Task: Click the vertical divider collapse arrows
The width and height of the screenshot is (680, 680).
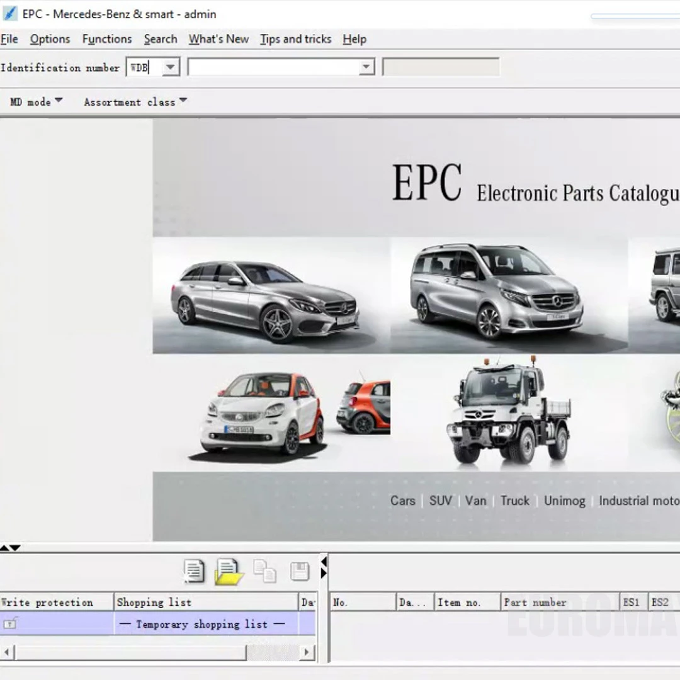Action: 324,567
